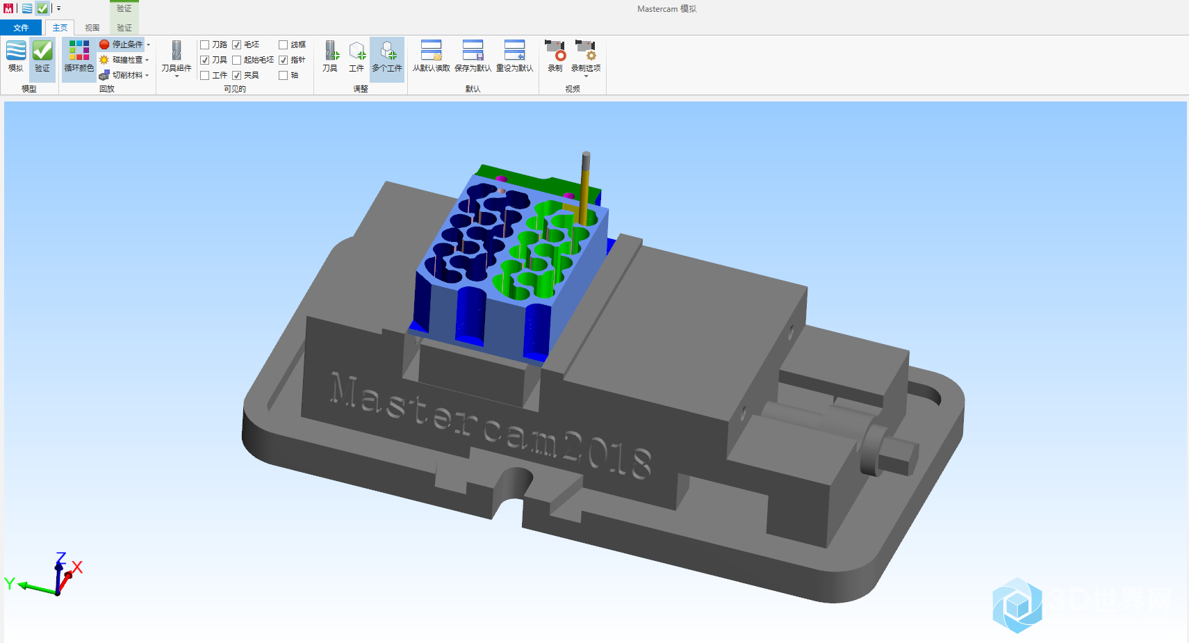Image resolution: width=1189 pixels, height=643 pixels.
Task: Click the 切削材料 text label
Action: [128, 75]
